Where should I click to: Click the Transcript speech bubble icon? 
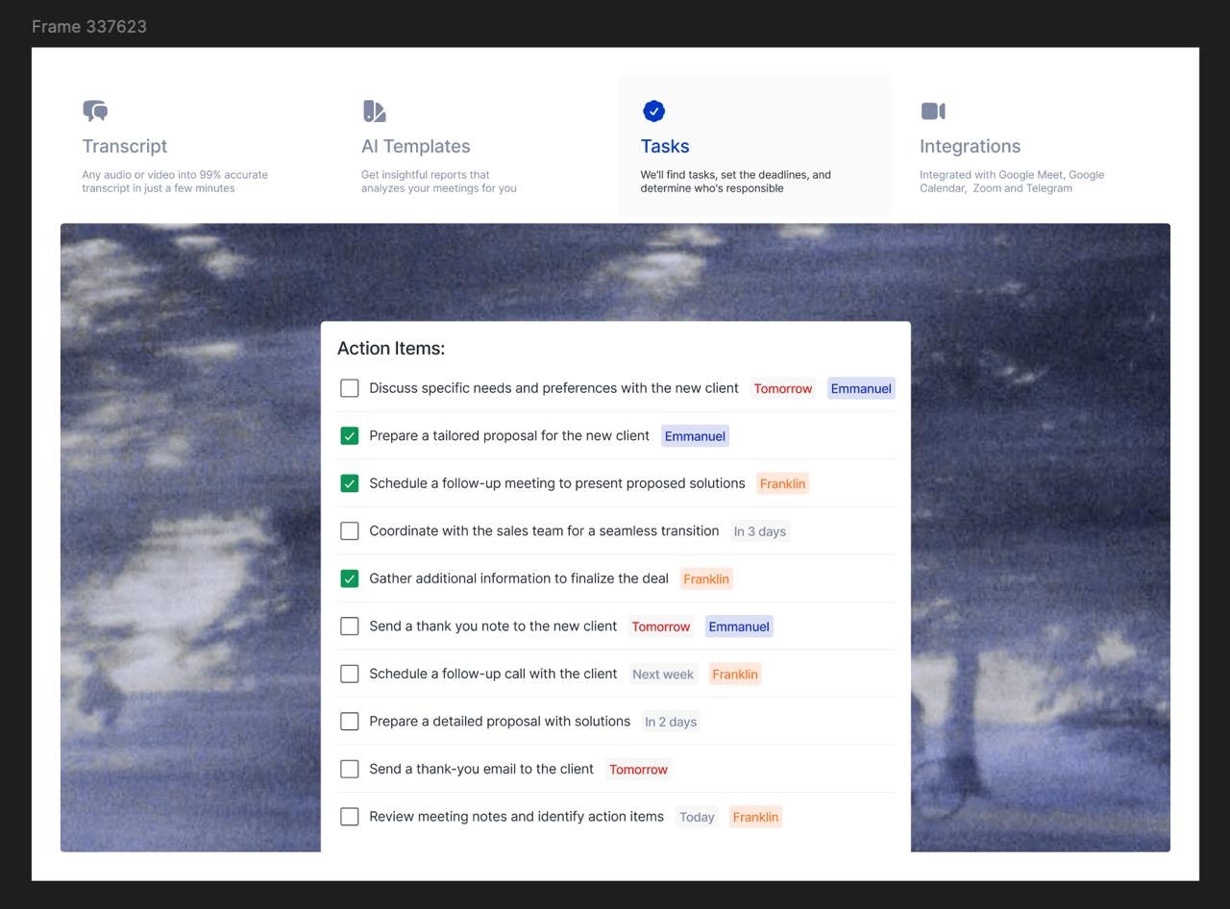pyautogui.click(x=95, y=111)
